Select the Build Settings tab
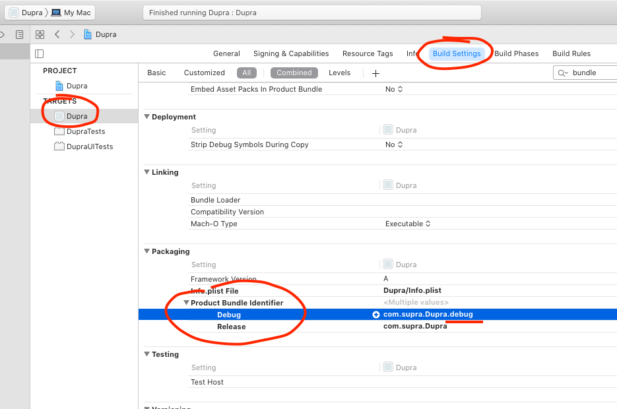The width and height of the screenshot is (617, 409). click(457, 53)
